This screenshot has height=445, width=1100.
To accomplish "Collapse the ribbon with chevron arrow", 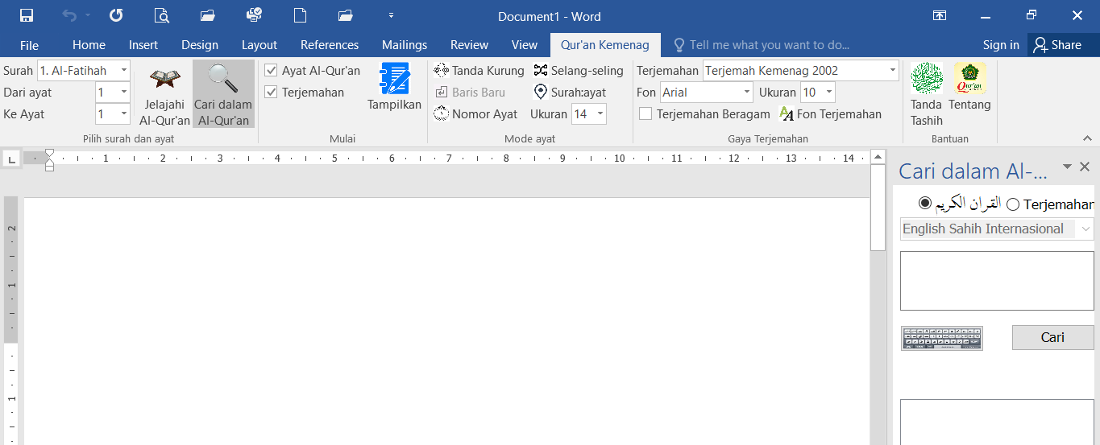I will pyautogui.click(x=1086, y=138).
